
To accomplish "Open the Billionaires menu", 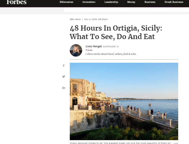I will pyautogui.click(x=66, y=2).
